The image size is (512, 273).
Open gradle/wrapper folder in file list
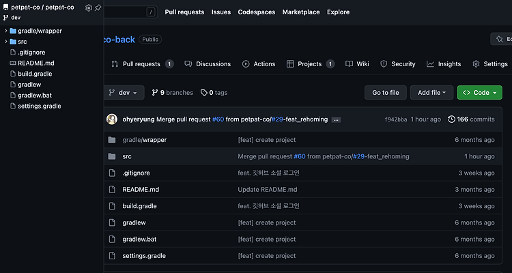(x=144, y=140)
